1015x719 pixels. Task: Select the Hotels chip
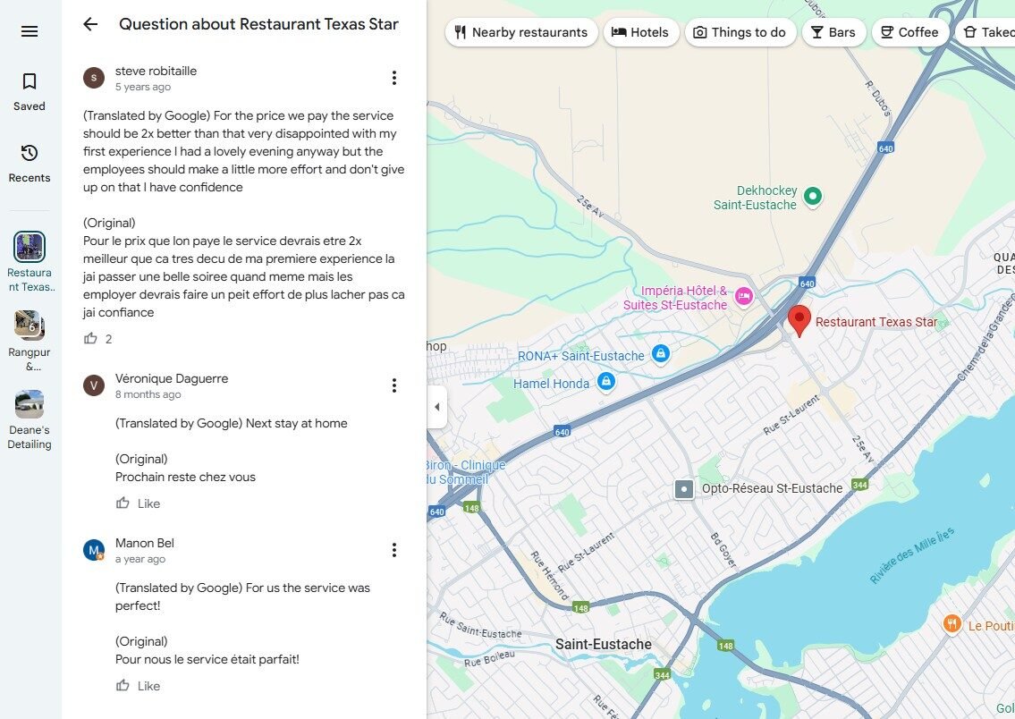(639, 32)
